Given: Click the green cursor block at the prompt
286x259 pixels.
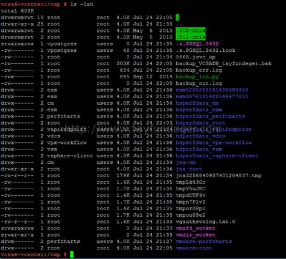Looking at the screenshot, I should pos(72,254).
